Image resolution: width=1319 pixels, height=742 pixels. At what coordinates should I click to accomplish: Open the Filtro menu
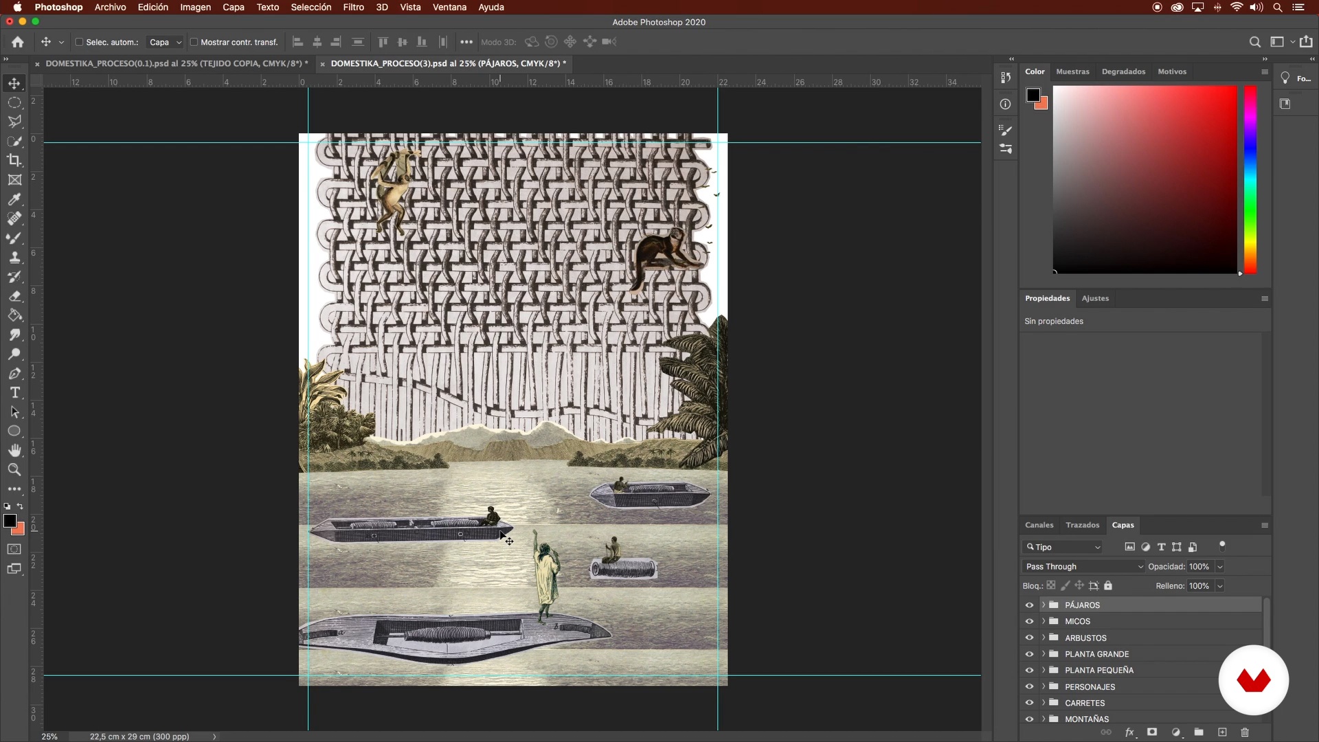pos(353,7)
